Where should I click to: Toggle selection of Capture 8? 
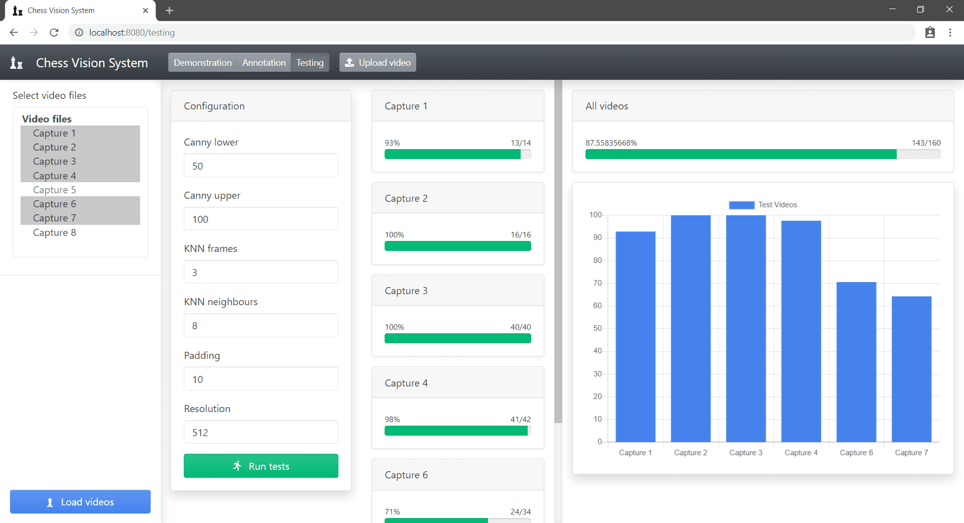pos(54,232)
